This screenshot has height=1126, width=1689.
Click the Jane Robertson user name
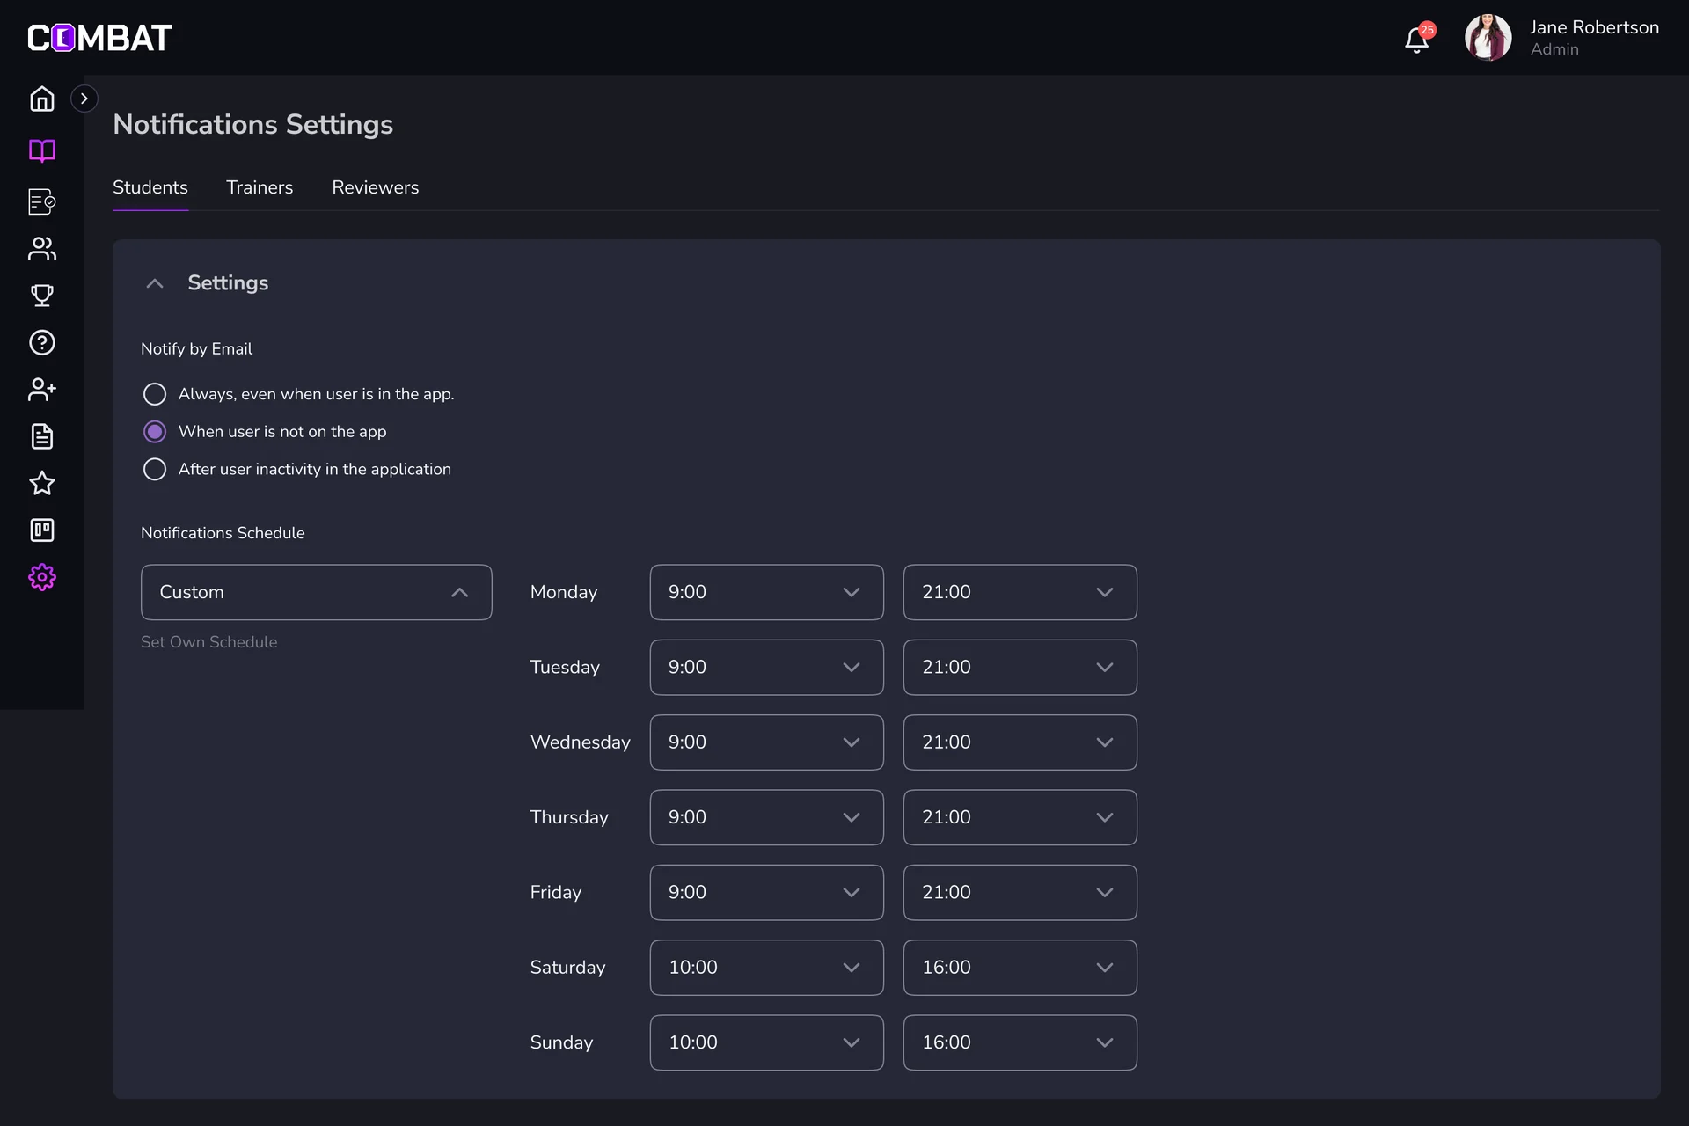click(x=1594, y=27)
